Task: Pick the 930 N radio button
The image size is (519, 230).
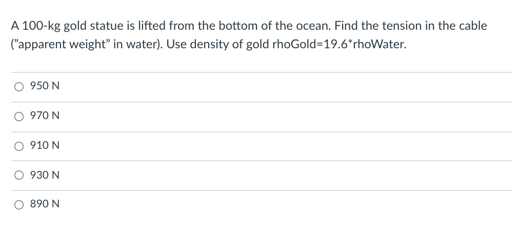Action: click(19, 175)
